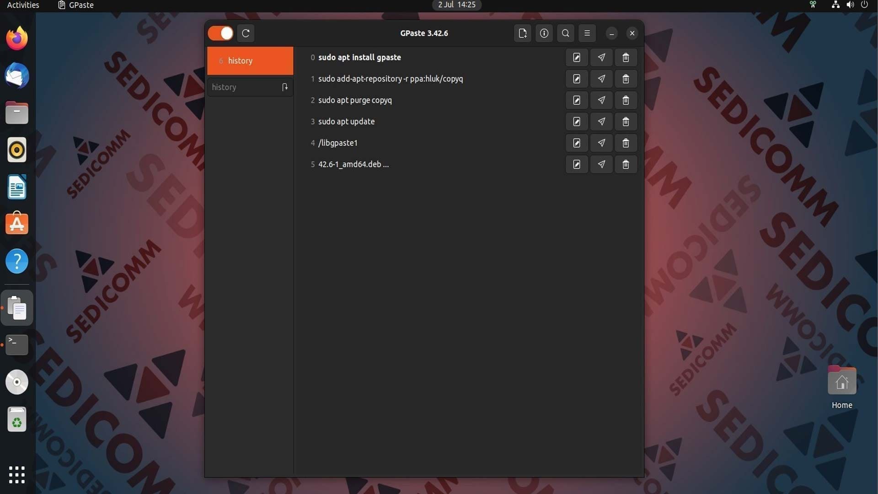Delete the add-apt-repository copyq entry
The height and width of the screenshot is (494, 878).
[x=626, y=79]
